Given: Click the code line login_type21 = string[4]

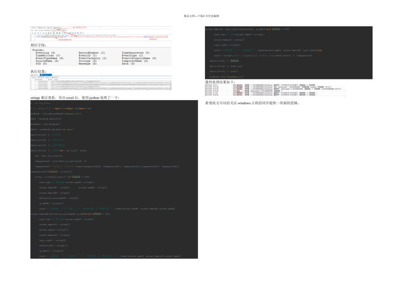Looking at the screenshot, I should [227, 45].
